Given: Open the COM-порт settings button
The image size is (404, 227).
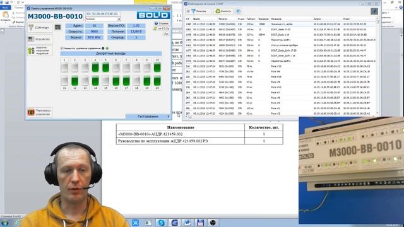Looking at the screenshot, I should (x=40, y=27).
